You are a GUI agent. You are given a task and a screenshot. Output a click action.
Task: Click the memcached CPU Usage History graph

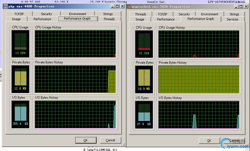pyautogui.click(x=199, y=44)
